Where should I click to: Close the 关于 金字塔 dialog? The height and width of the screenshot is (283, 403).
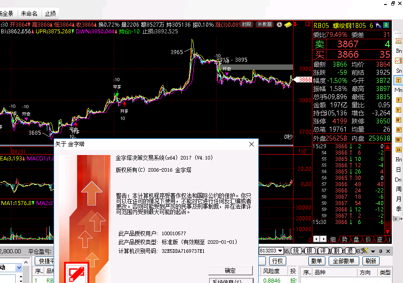tap(252, 144)
